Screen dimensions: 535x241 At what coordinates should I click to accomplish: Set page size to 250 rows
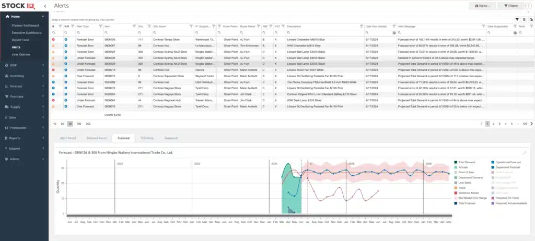coord(88,124)
